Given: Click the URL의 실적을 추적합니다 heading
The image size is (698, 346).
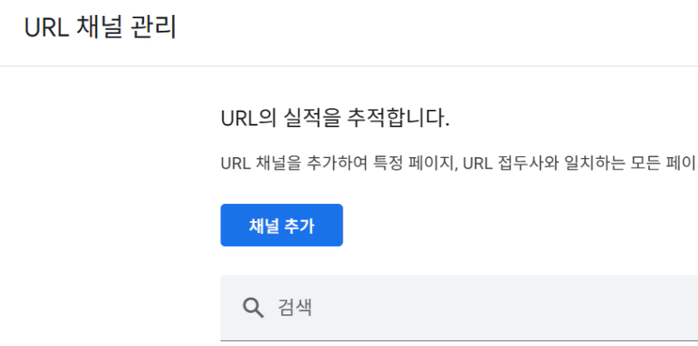Looking at the screenshot, I should [x=335, y=118].
